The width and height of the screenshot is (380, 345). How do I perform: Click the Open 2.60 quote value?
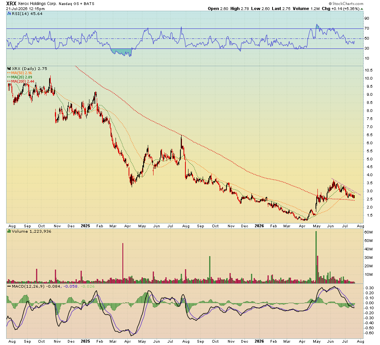pos(218,8)
